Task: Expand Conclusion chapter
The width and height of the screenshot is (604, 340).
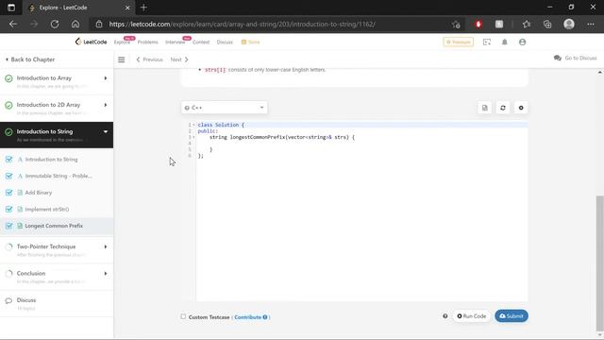Action: [106, 273]
